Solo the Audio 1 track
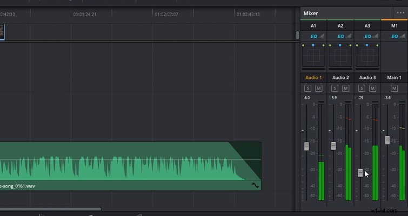The image size is (408, 216). [307, 89]
